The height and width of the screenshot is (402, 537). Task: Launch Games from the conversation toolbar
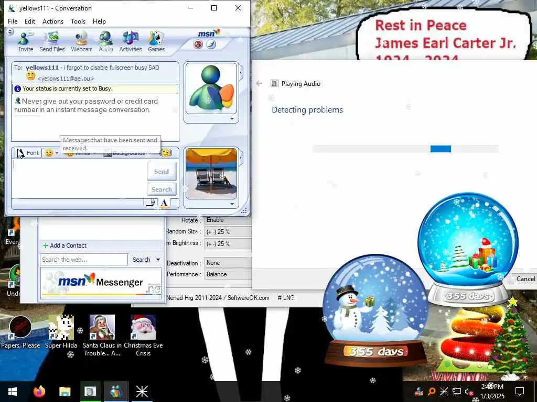click(156, 41)
